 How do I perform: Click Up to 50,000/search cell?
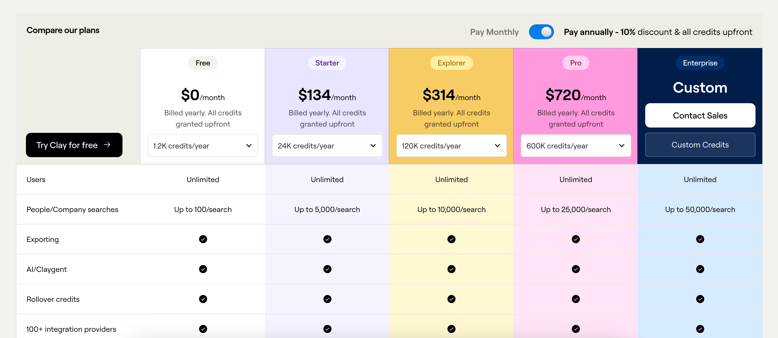pyautogui.click(x=700, y=210)
